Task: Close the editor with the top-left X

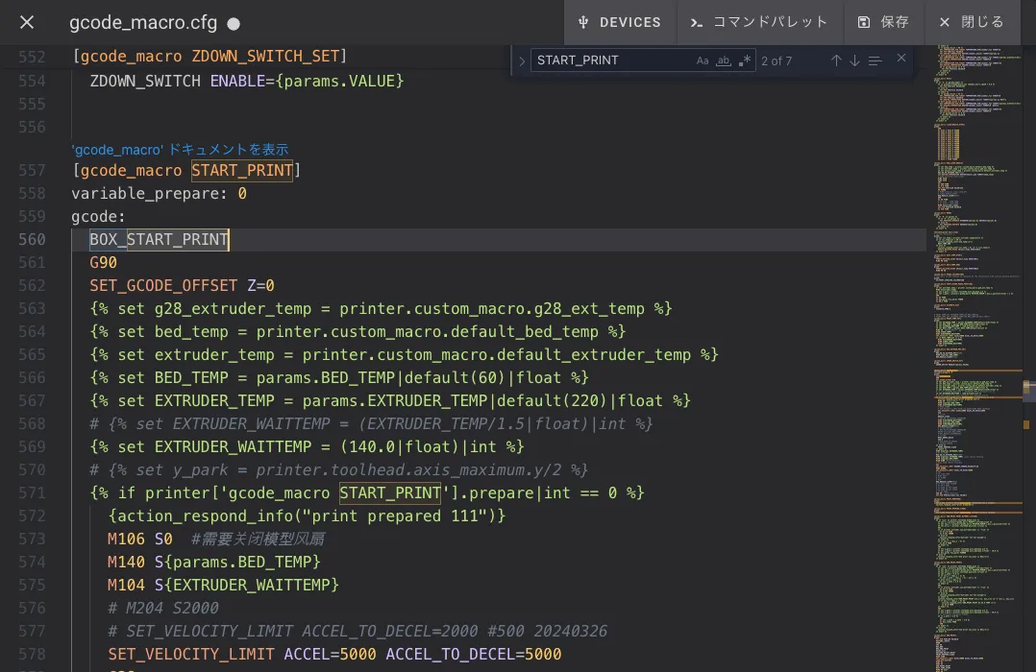Action: 27,22
